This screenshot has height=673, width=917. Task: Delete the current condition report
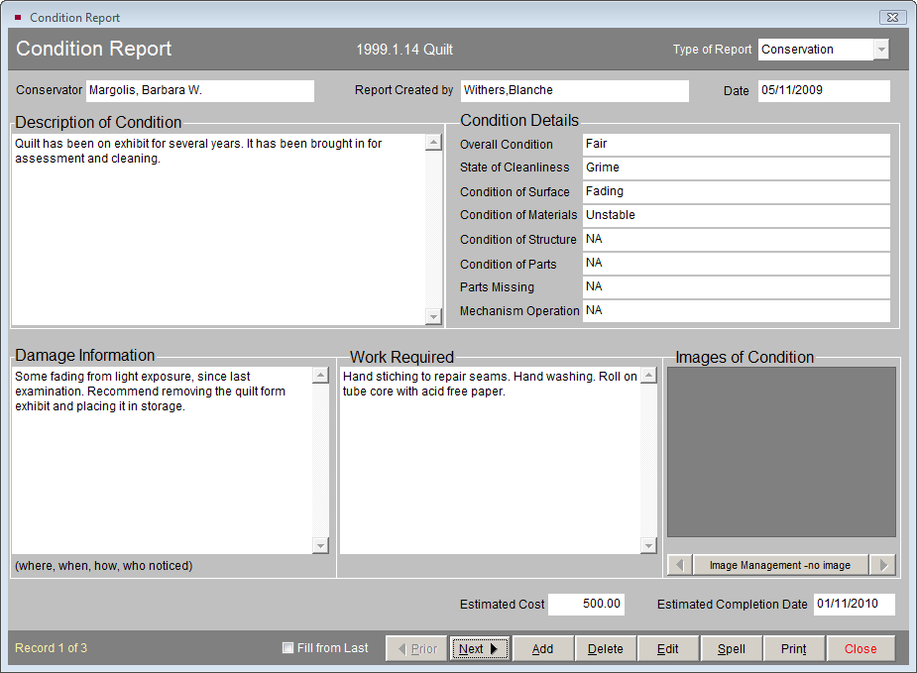(x=606, y=648)
